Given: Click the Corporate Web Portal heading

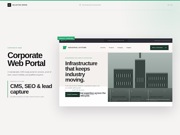Looking at the screenshot, I should [x=26, y=59].
